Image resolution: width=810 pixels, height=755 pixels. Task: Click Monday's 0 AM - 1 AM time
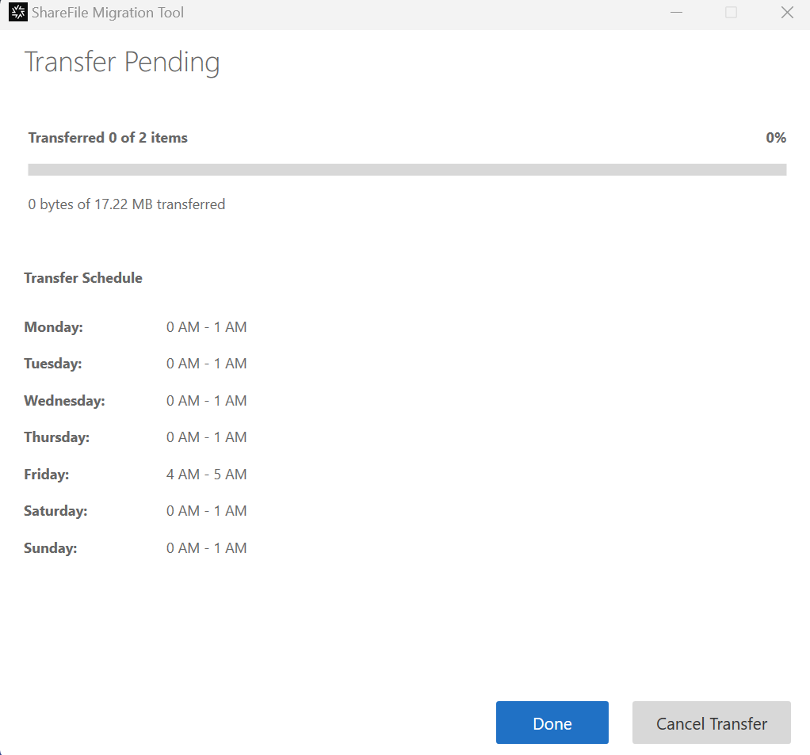click(207, 327)
